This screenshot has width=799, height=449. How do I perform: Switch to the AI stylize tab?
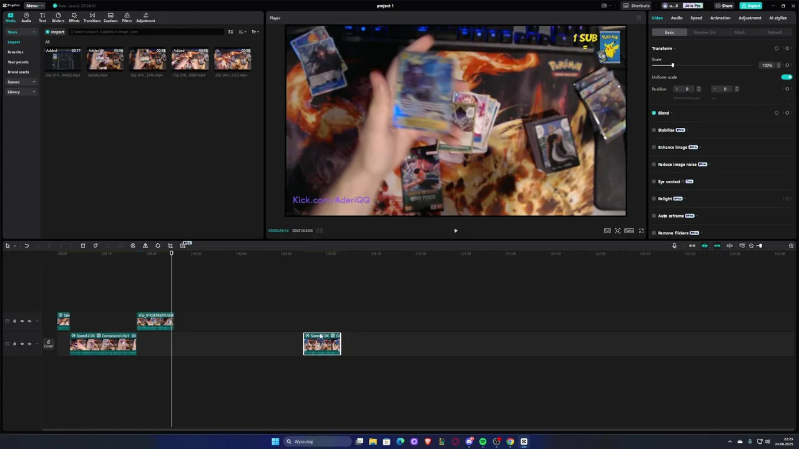[778, 18]
